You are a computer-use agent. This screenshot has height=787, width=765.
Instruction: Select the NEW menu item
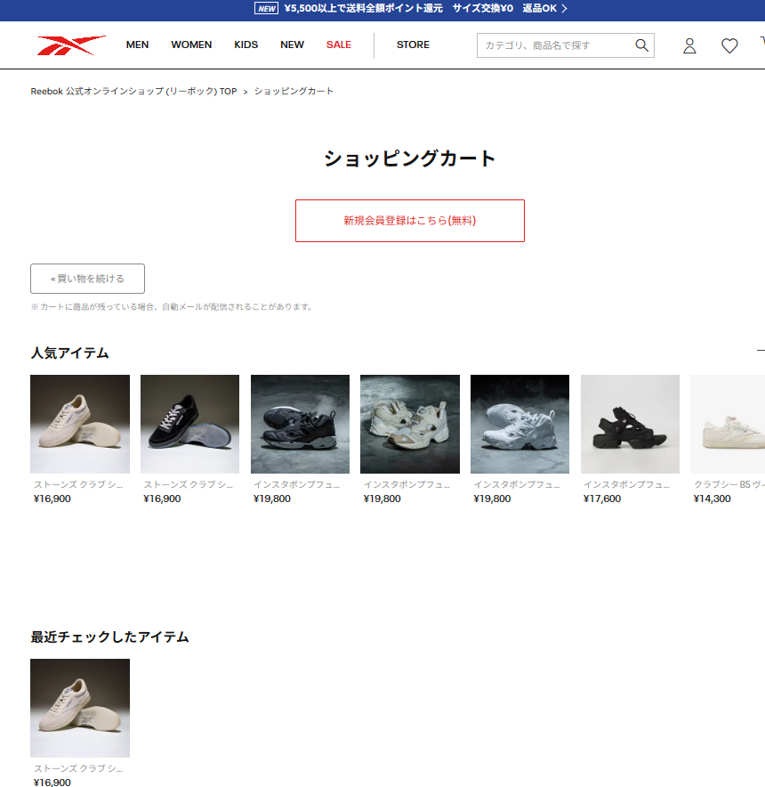point(292,45)
